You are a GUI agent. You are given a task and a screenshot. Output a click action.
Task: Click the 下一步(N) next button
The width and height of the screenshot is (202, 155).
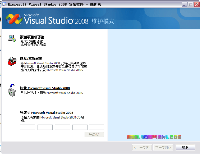[x=163, y=148]
